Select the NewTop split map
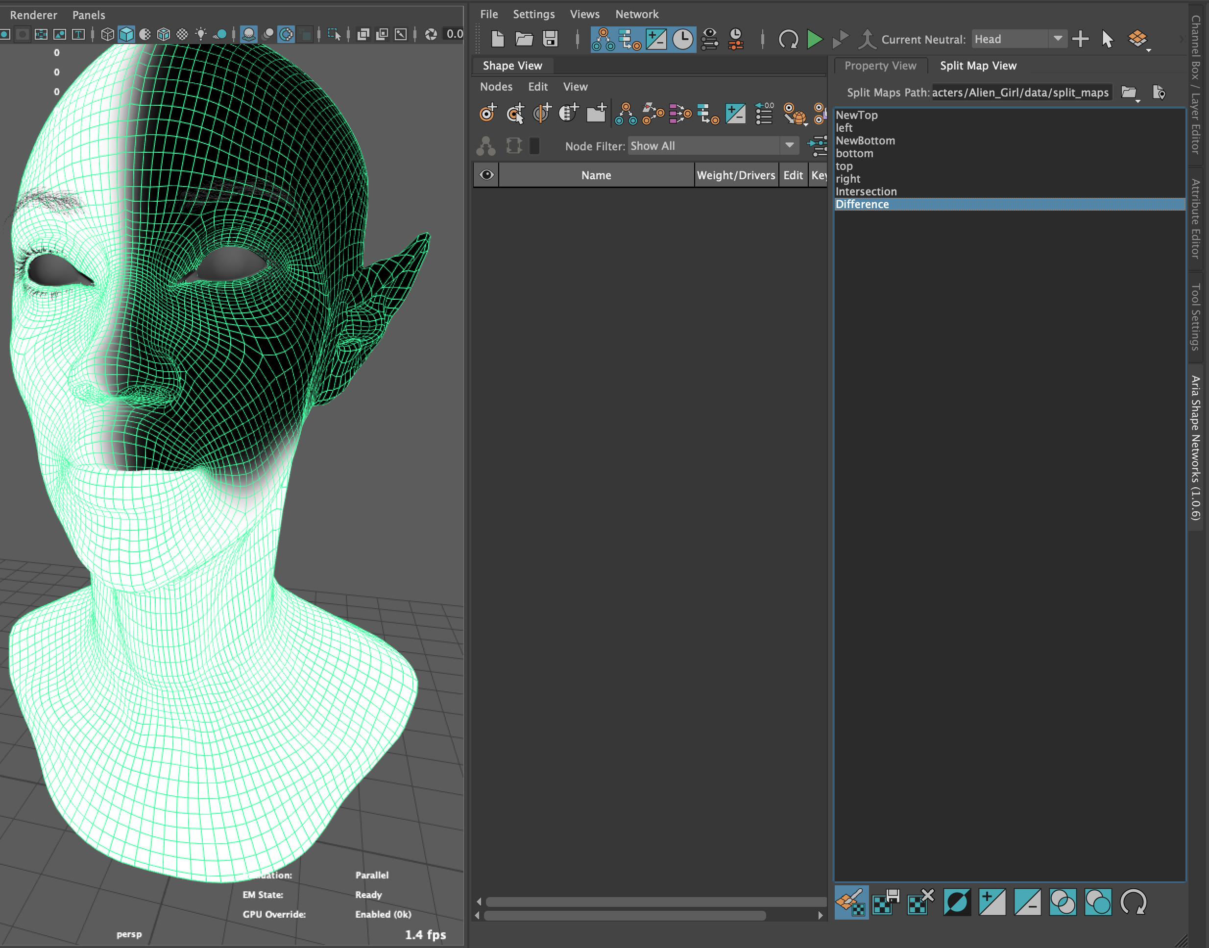Image resolution: width=1209 pixels, height=948 pixels. tap(1009, 115)
